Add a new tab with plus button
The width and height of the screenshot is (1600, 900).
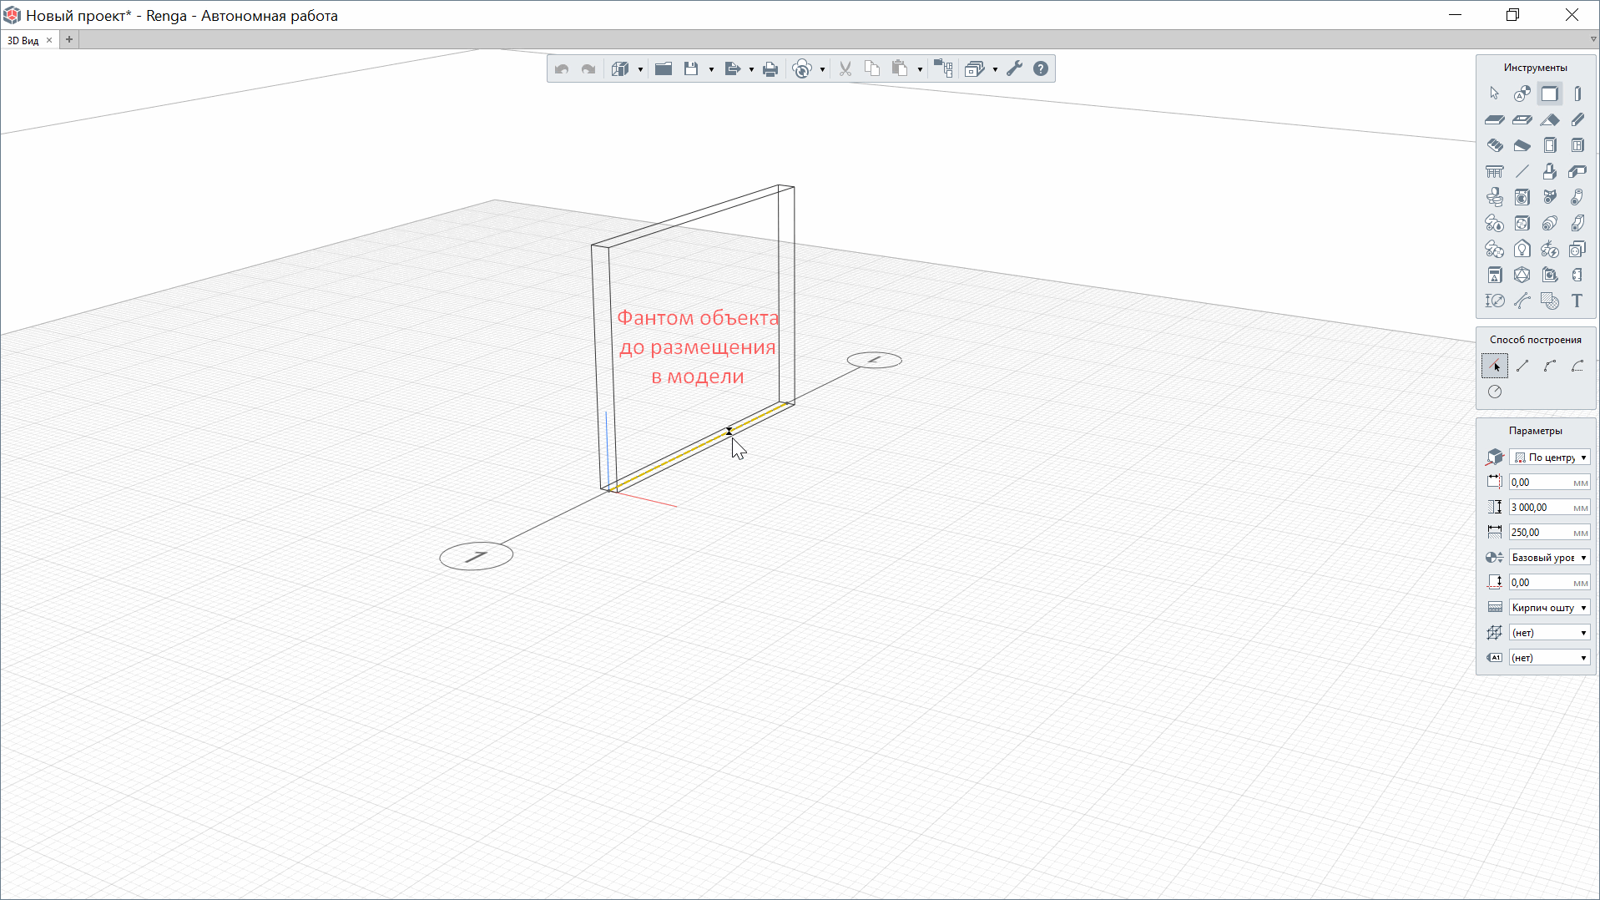69,39
